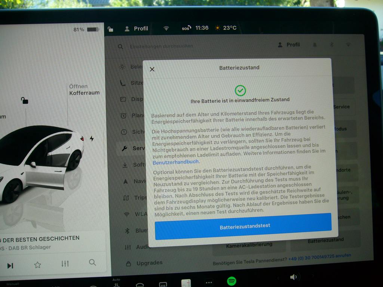Favorite the current station with star
The height and width of the screenshot is (287, 383).
(37, 265)
